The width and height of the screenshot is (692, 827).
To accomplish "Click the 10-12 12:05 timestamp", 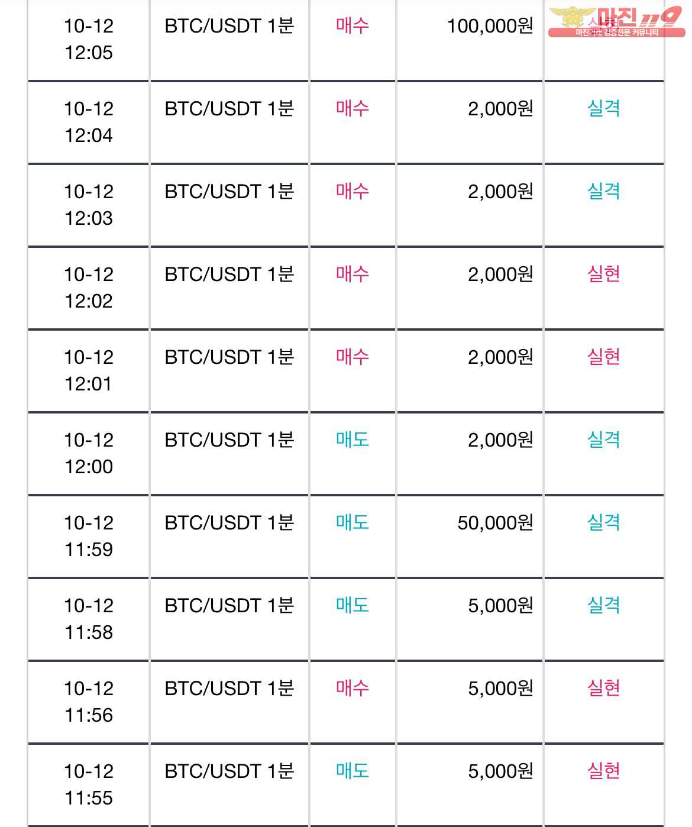I will pyautogui.click(x=89, y=39).
